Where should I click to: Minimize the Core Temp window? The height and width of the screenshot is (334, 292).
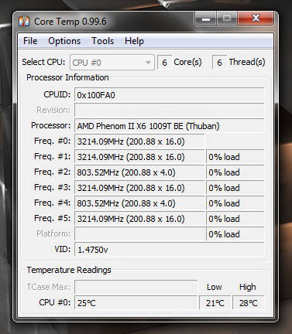coord(206,19)
